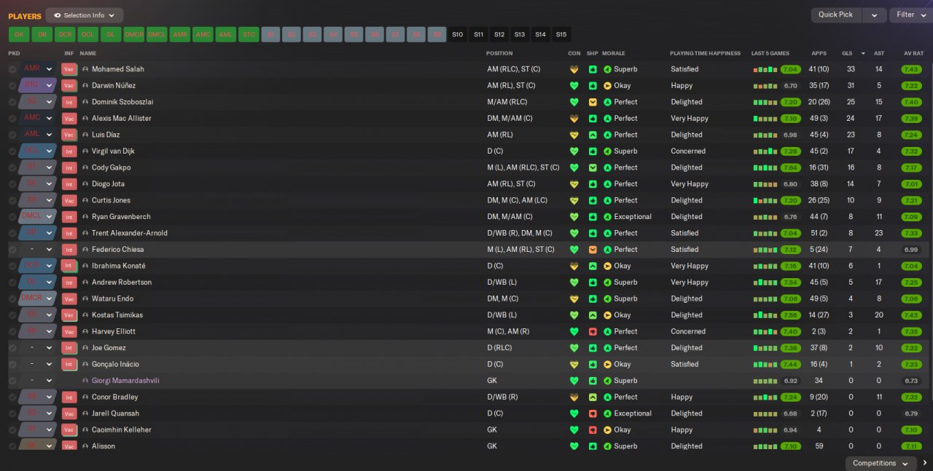Click the arrow right of Competitions
This screenshot has height=471, width=933.
(x=925, y=463)
